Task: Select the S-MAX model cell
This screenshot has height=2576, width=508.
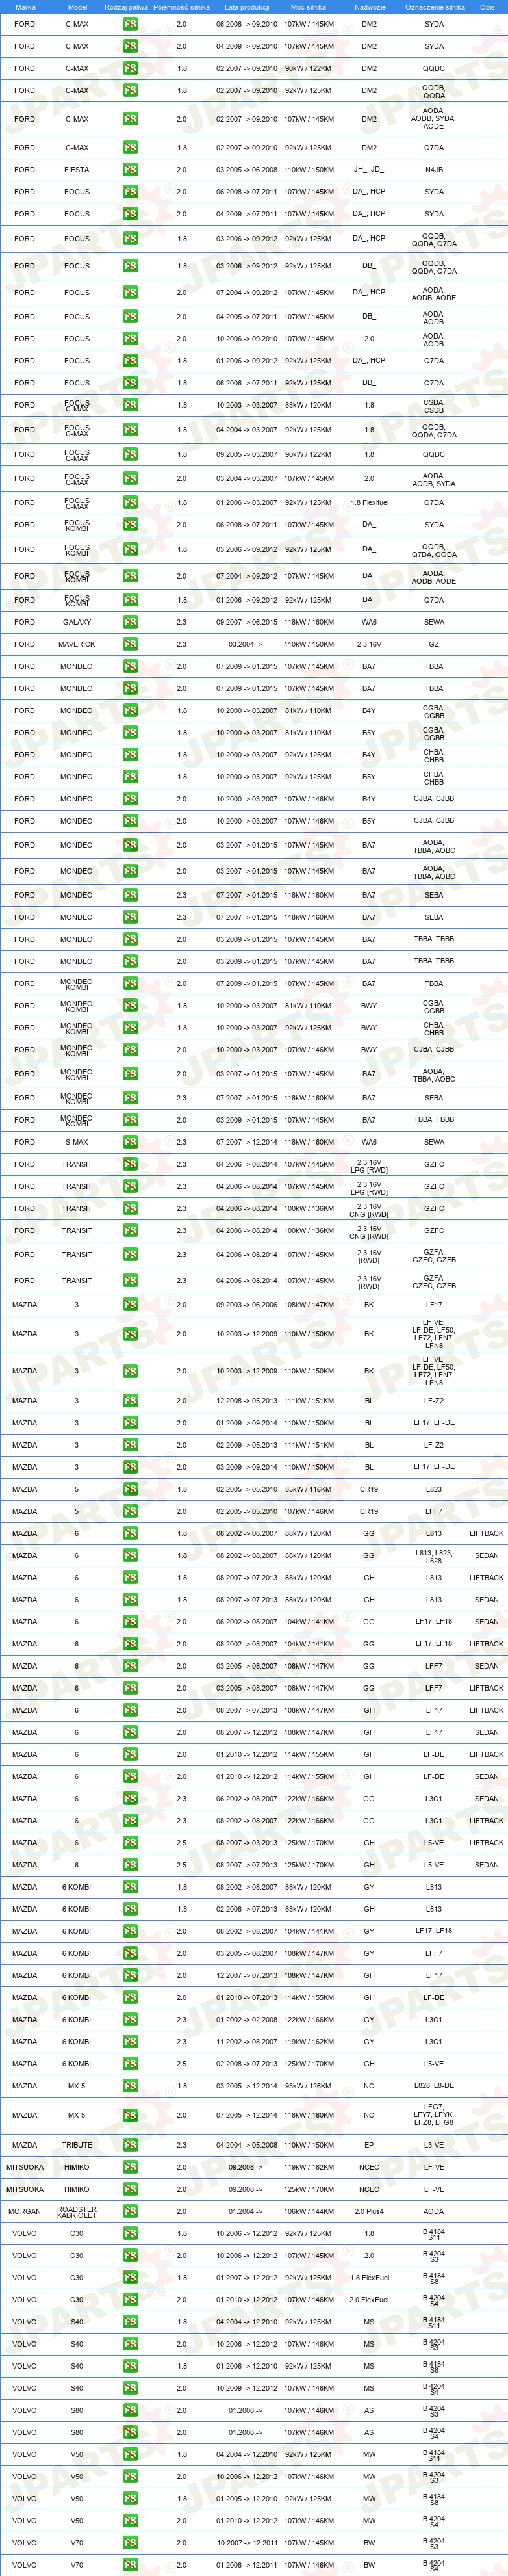Action: [x=77, y=1142]
